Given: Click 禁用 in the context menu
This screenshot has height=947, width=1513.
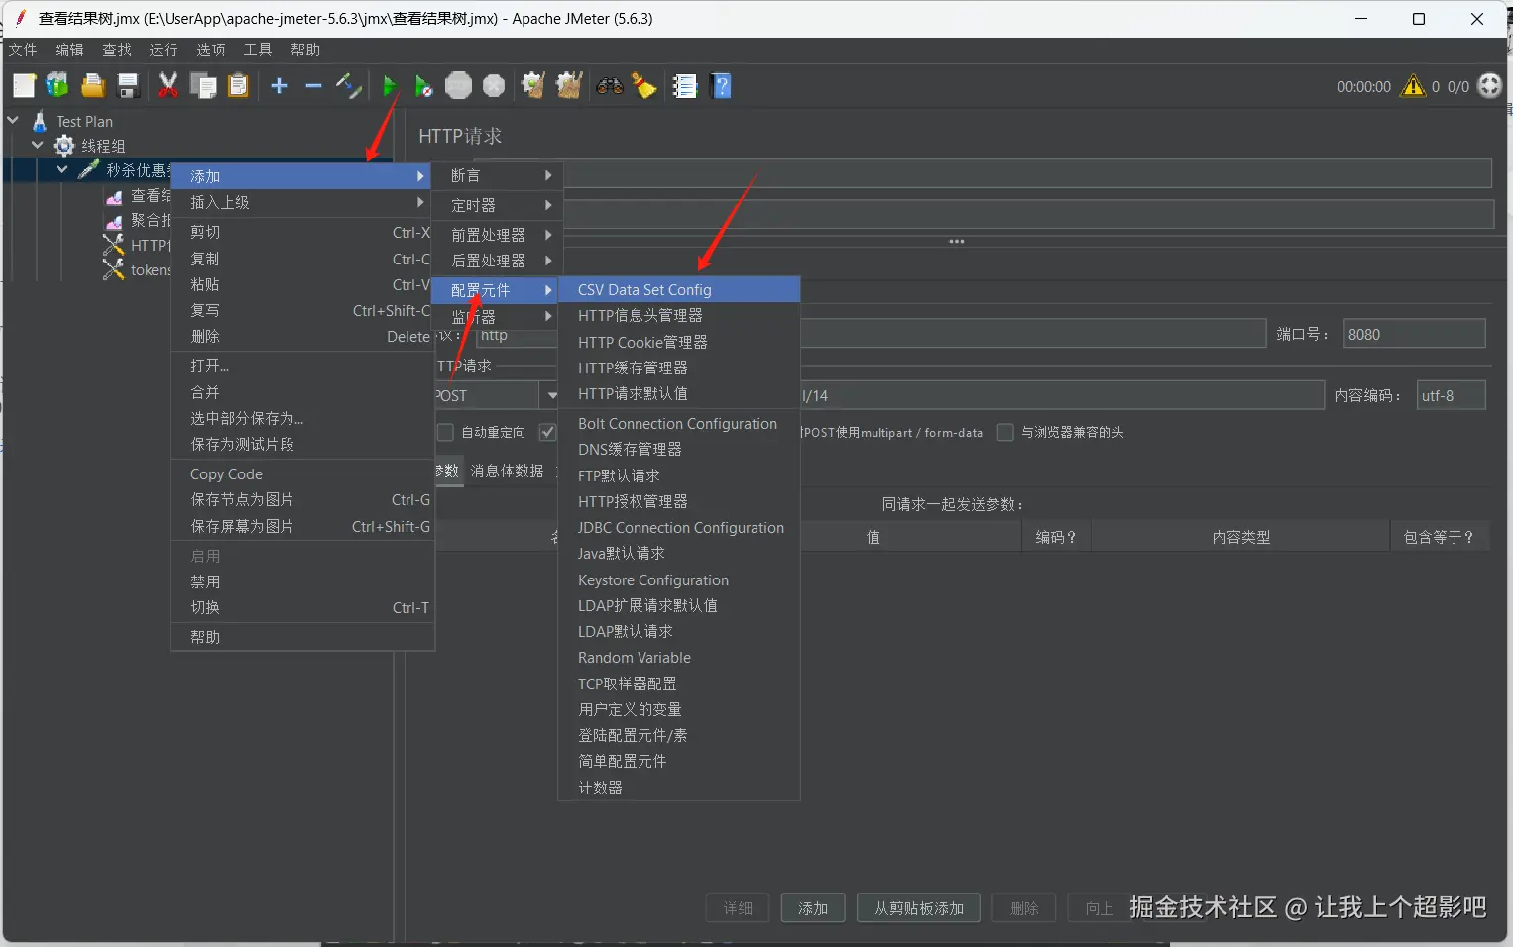Looking at the screenshot, I should coord(302,581).
